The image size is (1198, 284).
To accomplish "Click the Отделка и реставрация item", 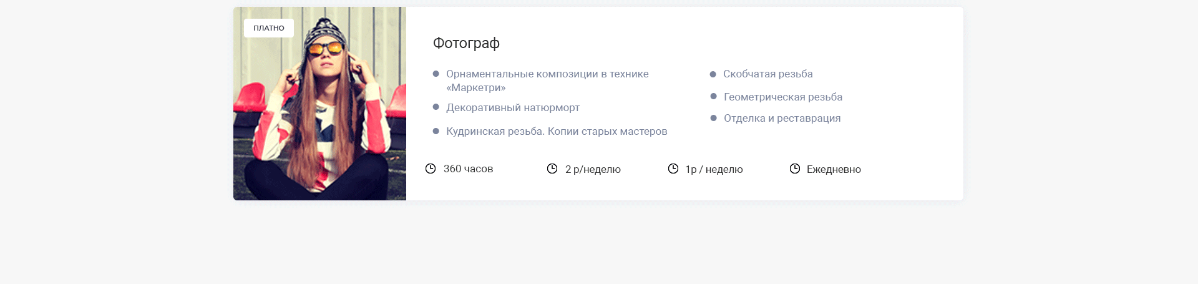I will click(782, 118).
